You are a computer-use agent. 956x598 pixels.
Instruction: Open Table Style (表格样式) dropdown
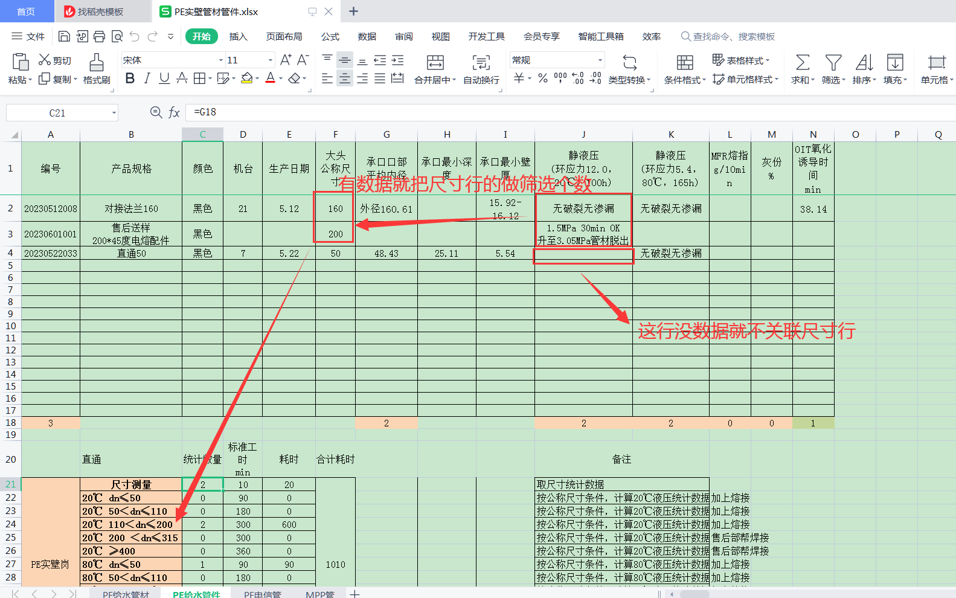pos(742,60)
